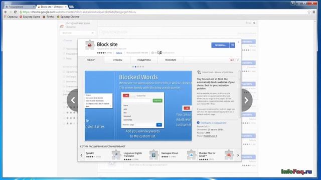Click the report abuse link with info icon
This screenshot has height=180, width=321.
click(212, 123)
